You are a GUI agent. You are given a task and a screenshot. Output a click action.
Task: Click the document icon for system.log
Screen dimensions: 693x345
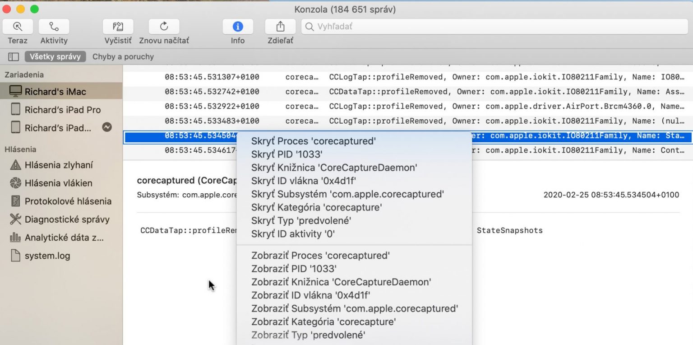[16, 256]
